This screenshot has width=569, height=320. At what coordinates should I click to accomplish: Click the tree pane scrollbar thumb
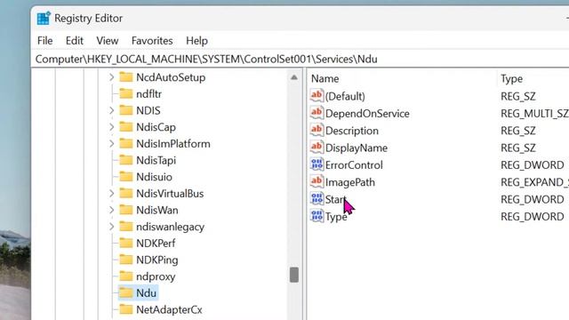(294, 275)
